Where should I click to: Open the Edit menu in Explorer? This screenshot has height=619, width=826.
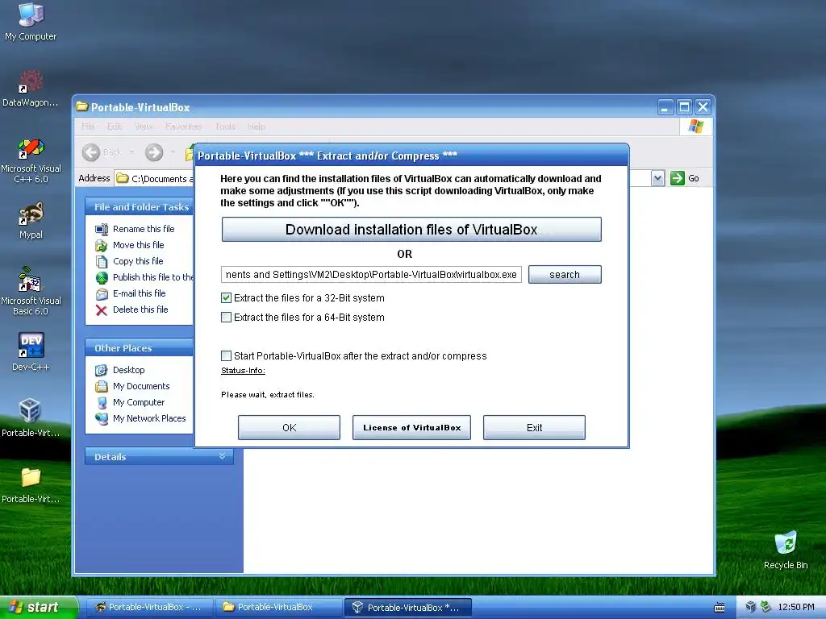pyautogui.click(x=115, y=127)
